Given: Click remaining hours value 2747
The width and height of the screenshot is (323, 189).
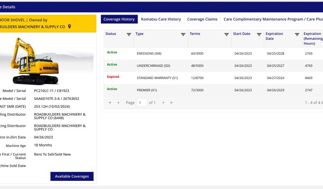Looking at the screenshot, I should [308, 90].
